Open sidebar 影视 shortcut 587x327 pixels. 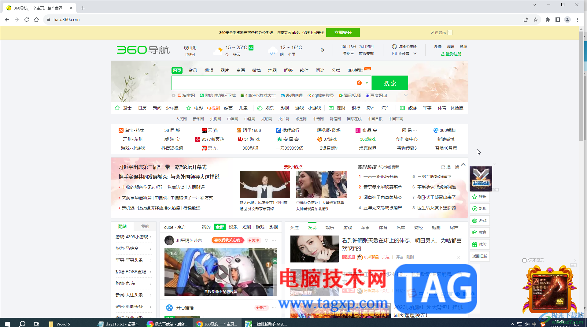coord(479,209)
